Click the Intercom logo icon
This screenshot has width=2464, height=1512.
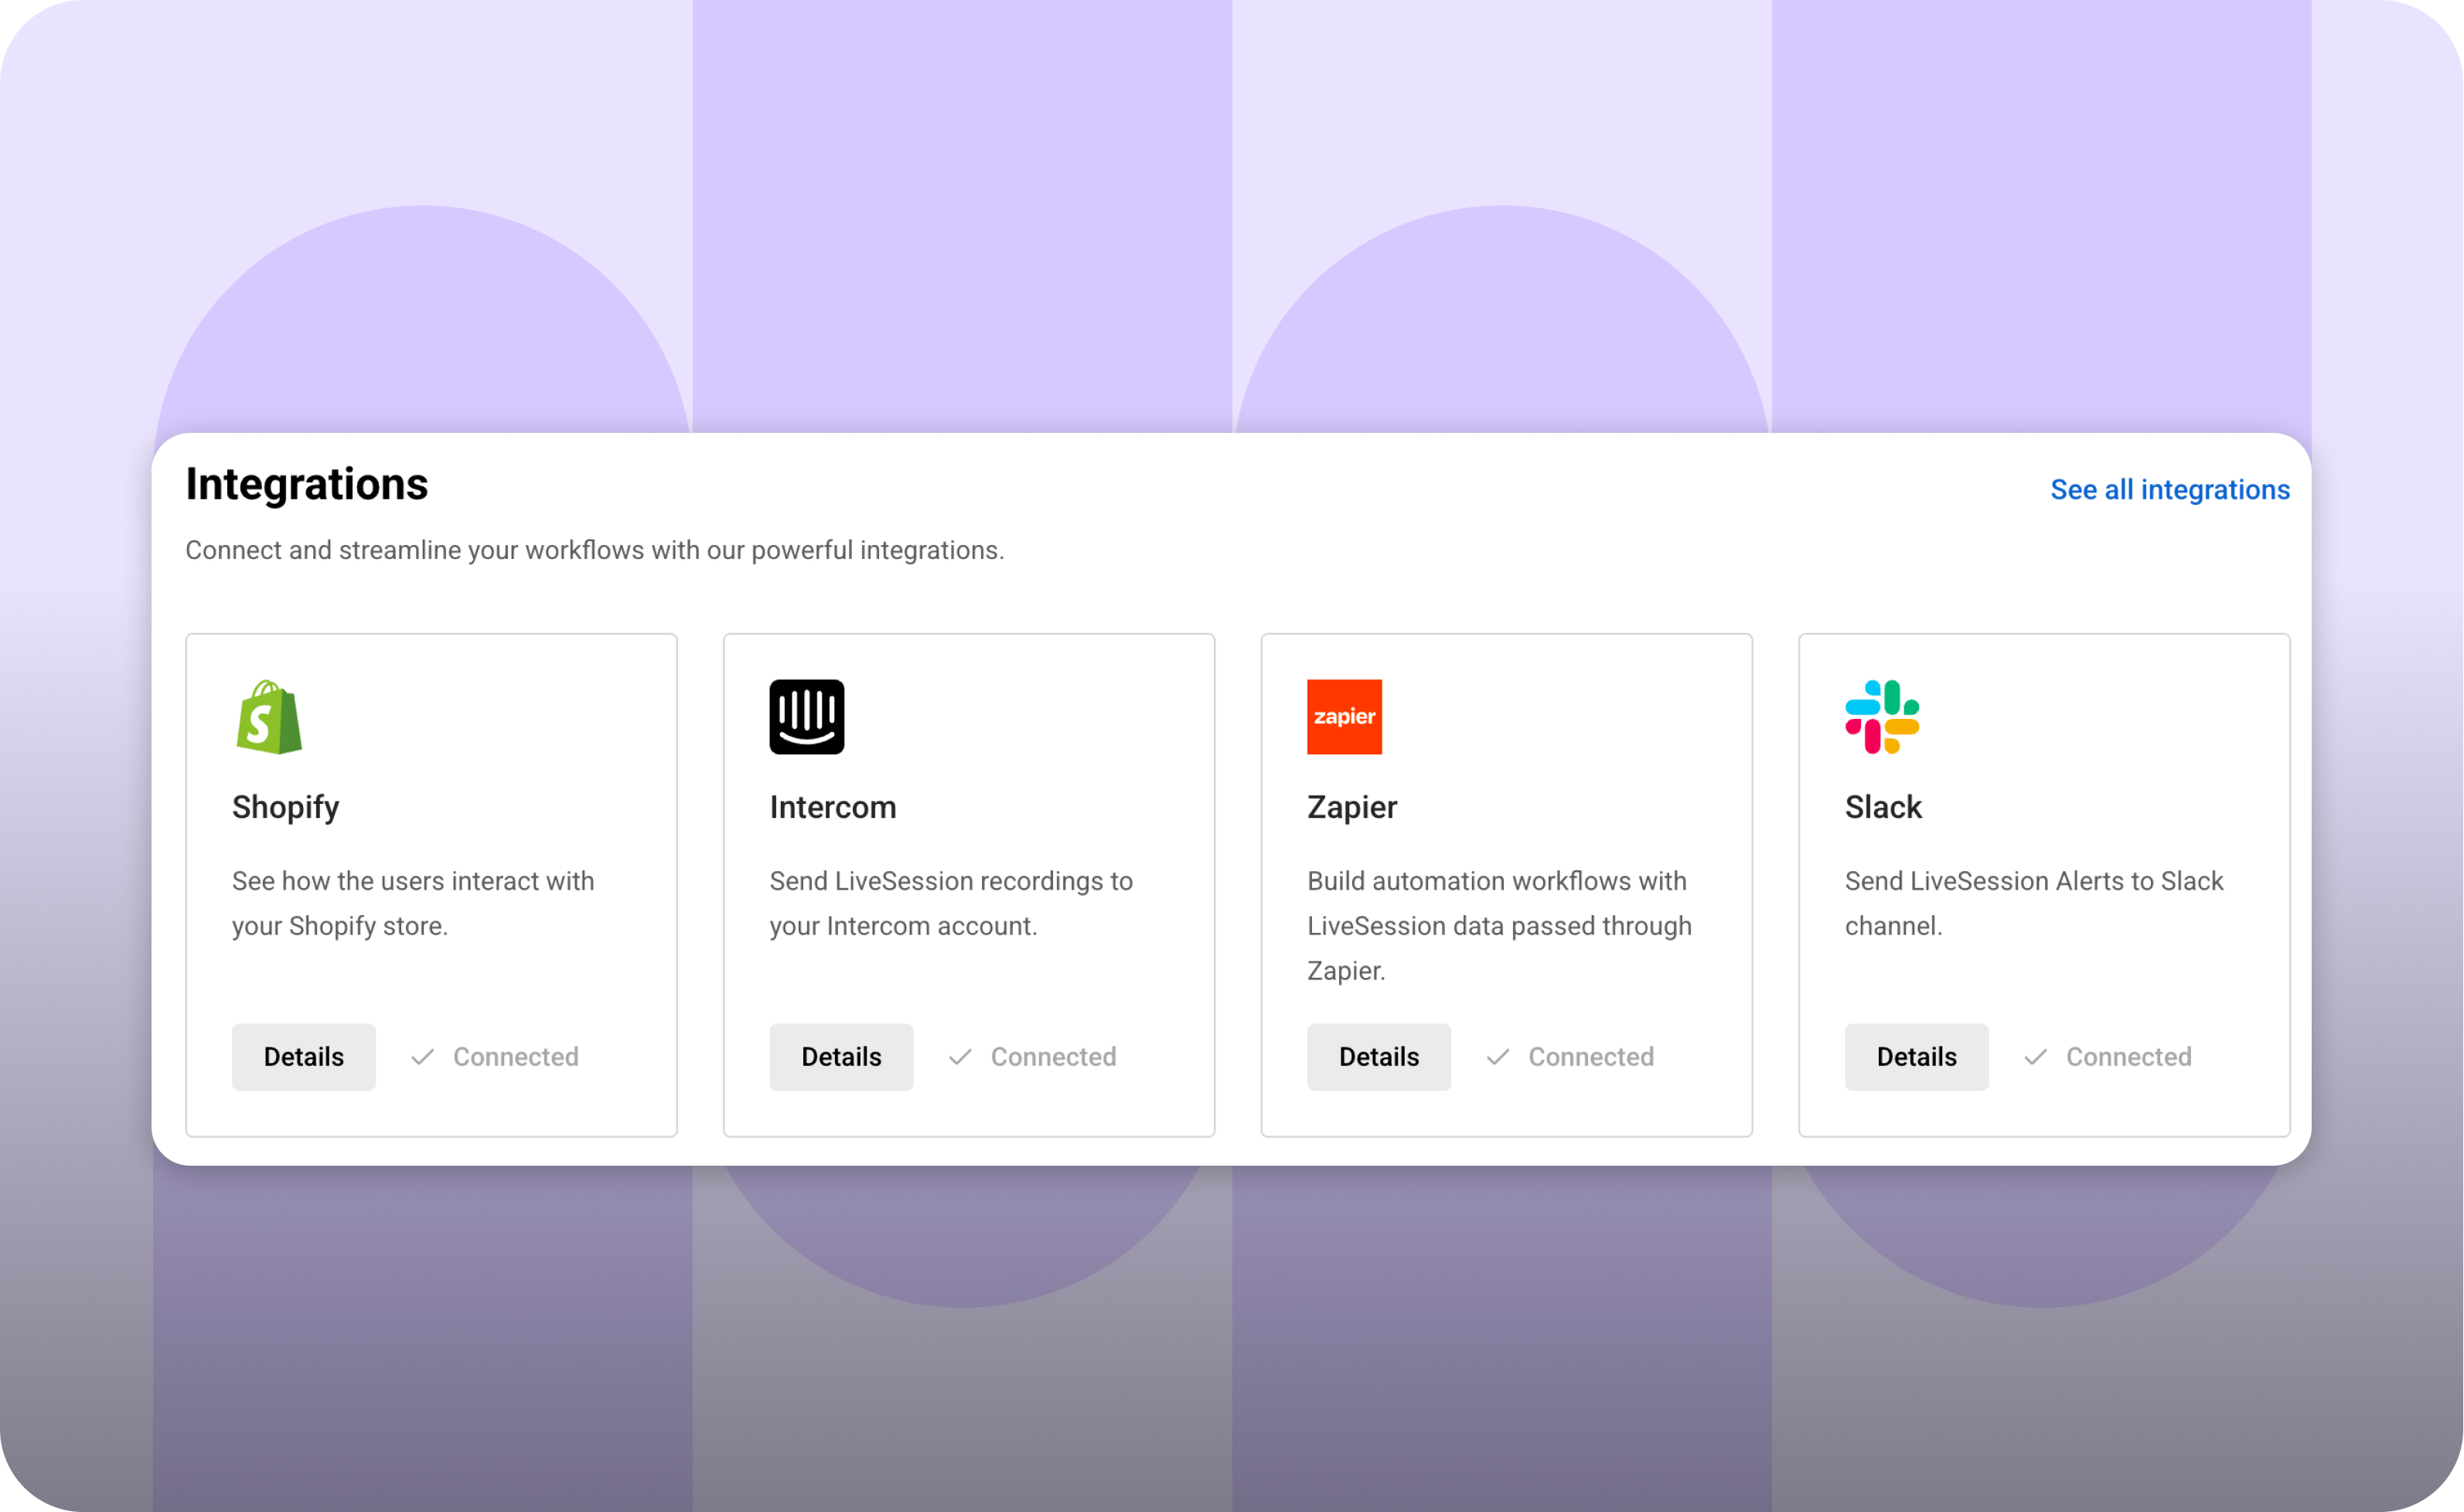point(806,717)
